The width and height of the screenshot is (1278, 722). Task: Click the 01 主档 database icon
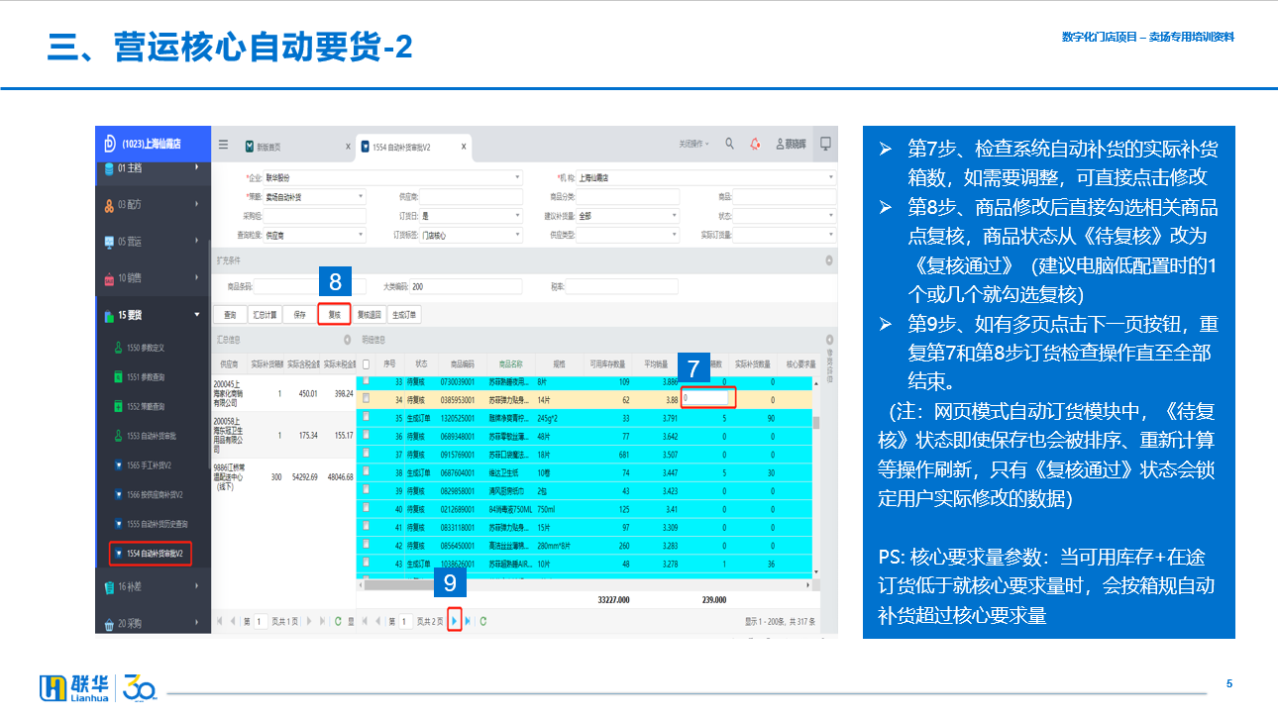click(109, 168)
